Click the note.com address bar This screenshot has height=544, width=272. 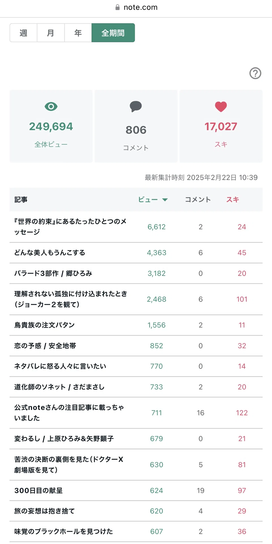point(136,7)
